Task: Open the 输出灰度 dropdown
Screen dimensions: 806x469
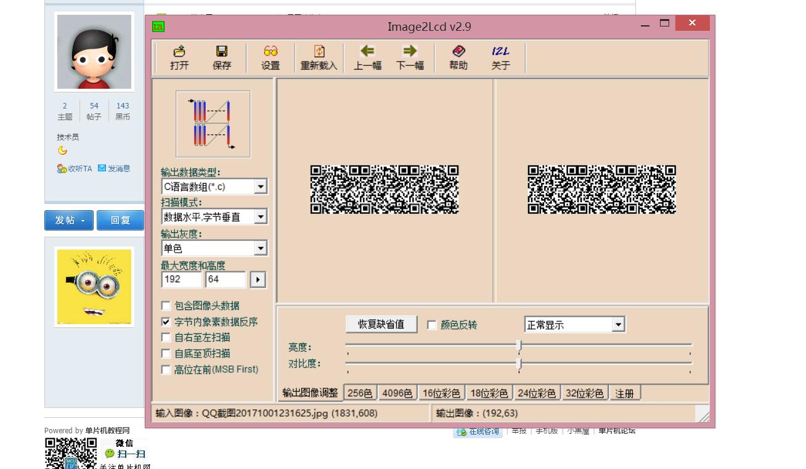Action: click(x=261, y=248)
